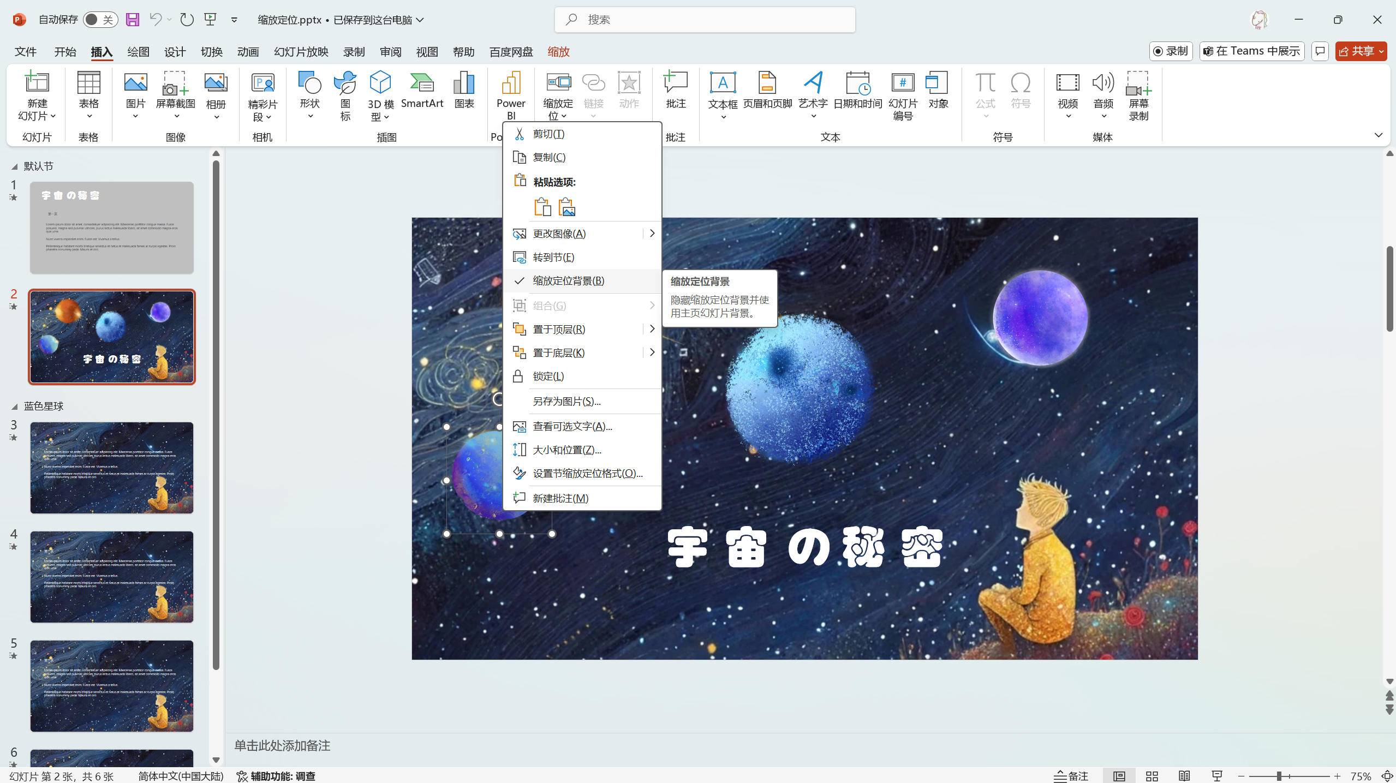Click the Undo arrow icon

[156, 20]
